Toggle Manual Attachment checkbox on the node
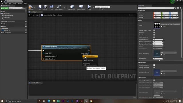This screenshot has width=183, height=103. pos(57,56)
